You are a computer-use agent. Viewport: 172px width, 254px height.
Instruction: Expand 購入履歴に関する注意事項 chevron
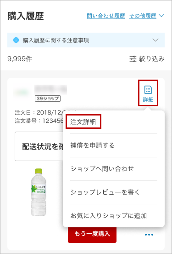(155, 40)
